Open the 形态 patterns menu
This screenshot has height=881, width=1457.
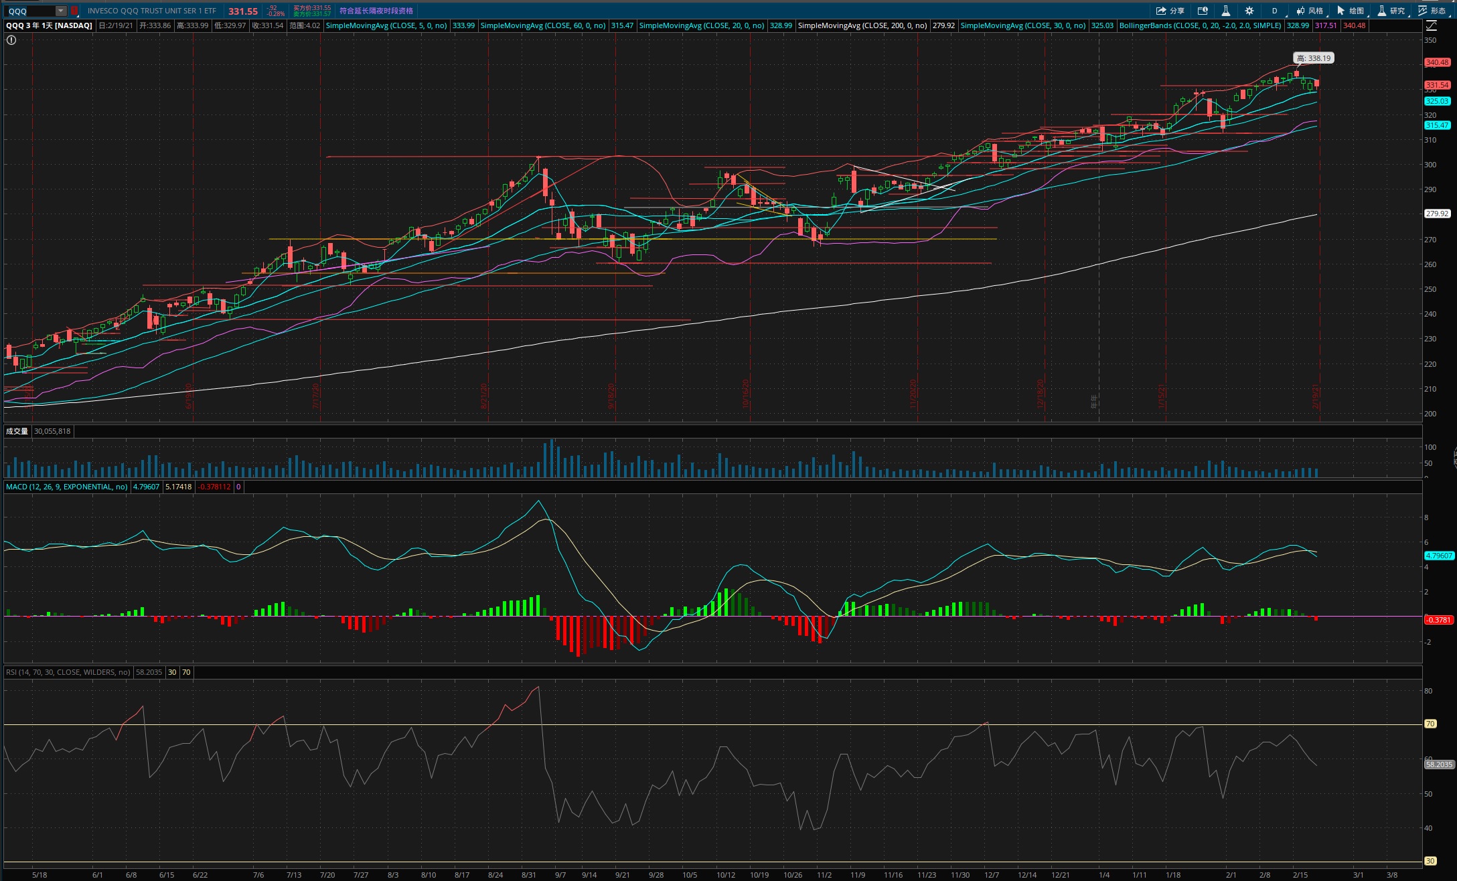click(1432, 11)
